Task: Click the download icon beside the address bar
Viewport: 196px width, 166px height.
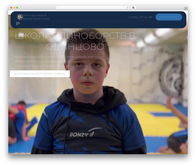Action: click(133, 7)
